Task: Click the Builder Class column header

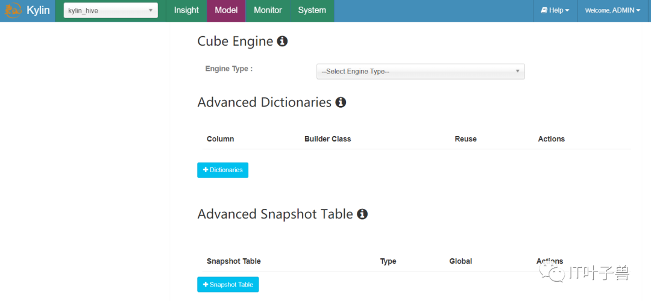Action: [327, 139]
